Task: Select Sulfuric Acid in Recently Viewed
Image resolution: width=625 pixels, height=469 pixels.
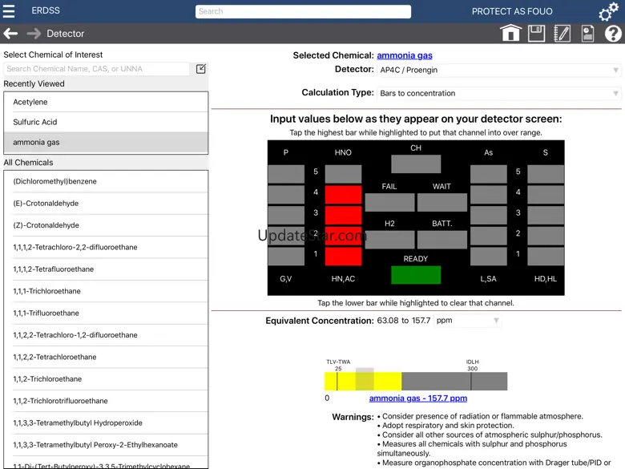Action: [x=106, y=122]
